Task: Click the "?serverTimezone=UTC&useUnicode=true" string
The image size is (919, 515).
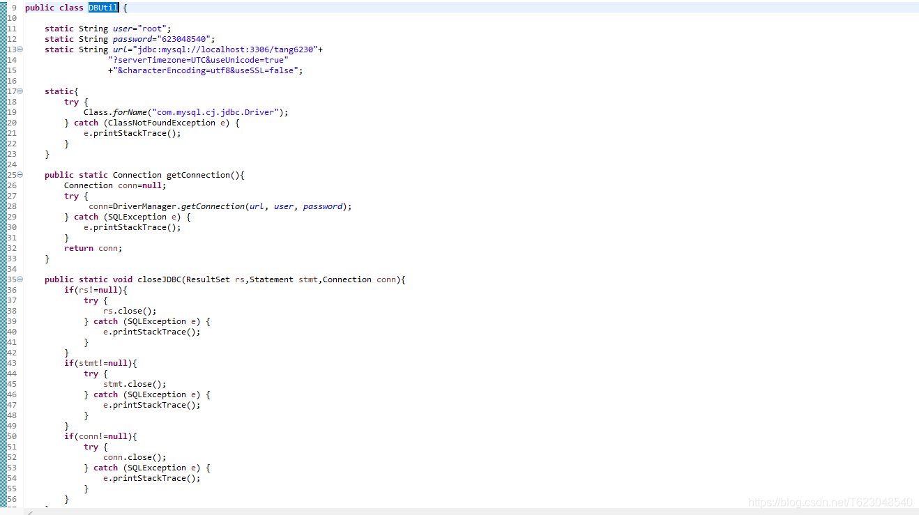Action: click(198, 60)
